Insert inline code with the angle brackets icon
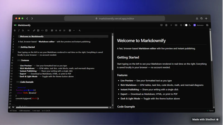 pyautogui.click(x=42, y=30)
